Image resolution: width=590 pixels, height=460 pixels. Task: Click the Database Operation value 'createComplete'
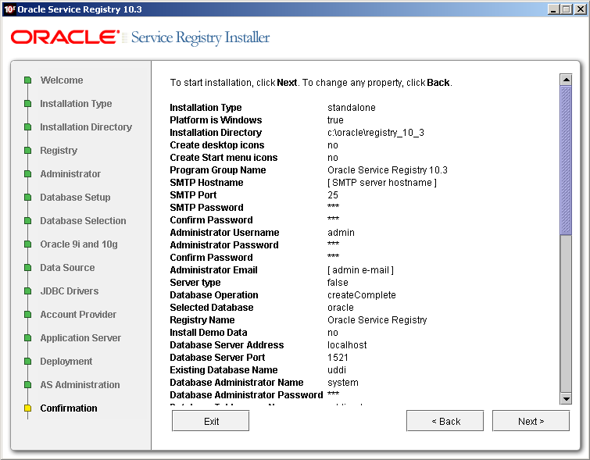tap(362, 295)
